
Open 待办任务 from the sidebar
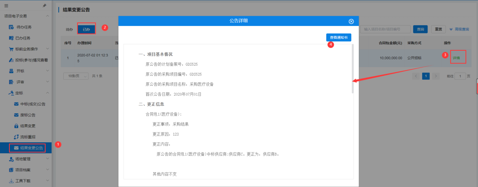(24, 27)
